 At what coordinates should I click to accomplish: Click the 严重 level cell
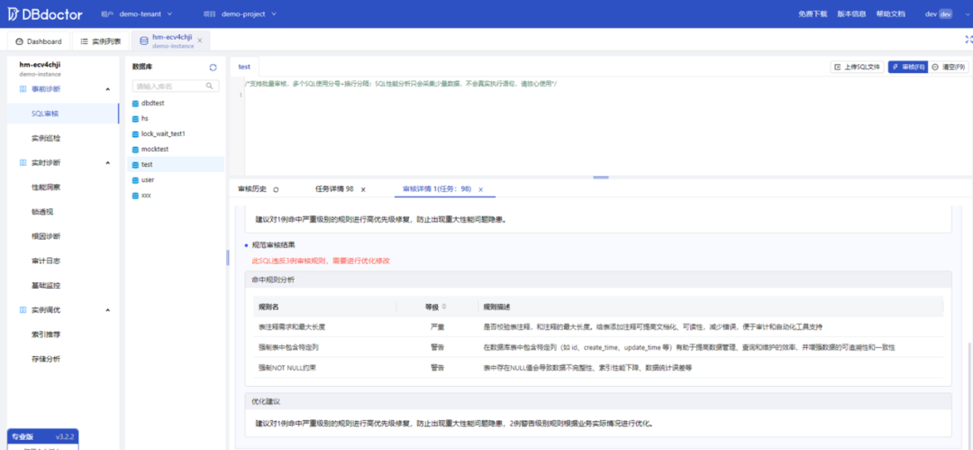tap(437, 326)
